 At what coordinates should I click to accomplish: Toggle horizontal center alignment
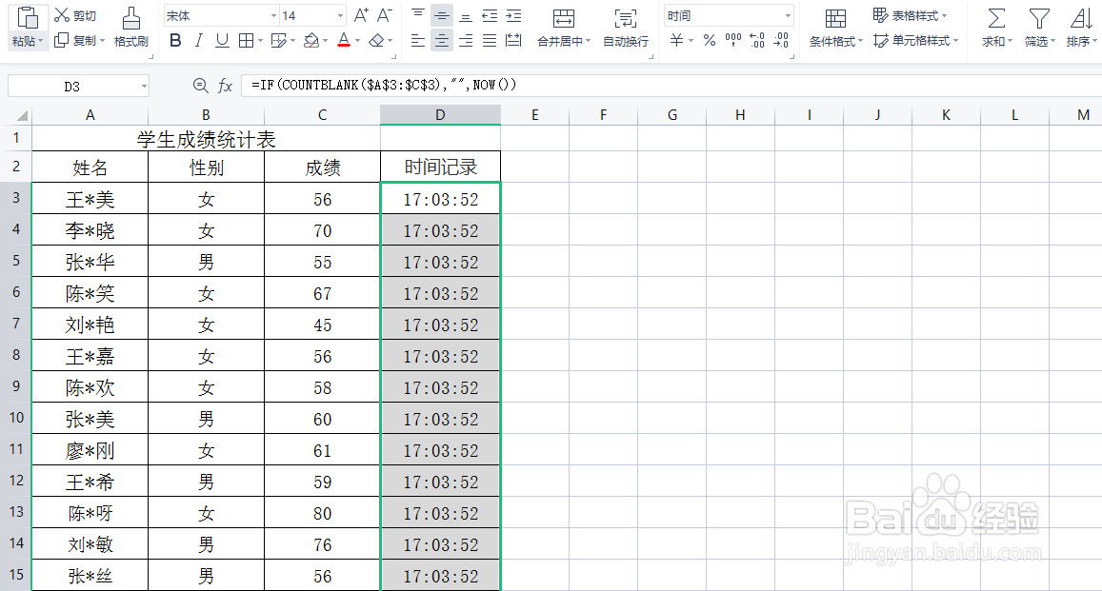pos(441,41)
